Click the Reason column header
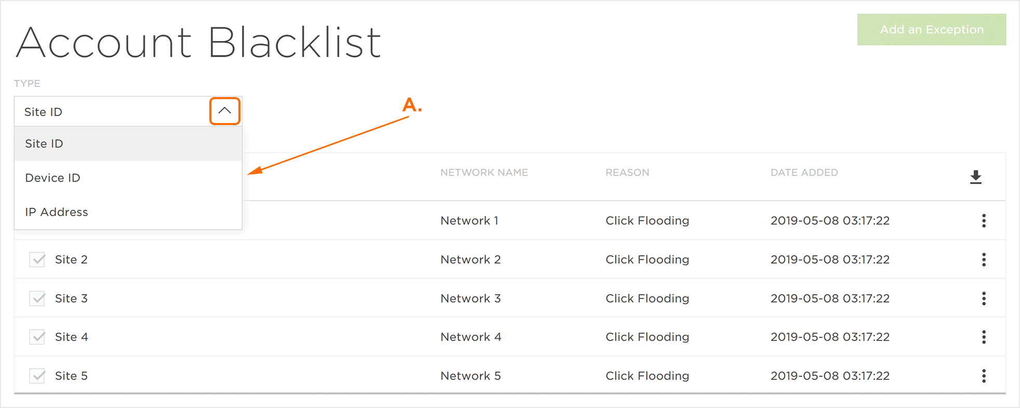The width and height of the screenshot is (1020, 408). (627, 172)
